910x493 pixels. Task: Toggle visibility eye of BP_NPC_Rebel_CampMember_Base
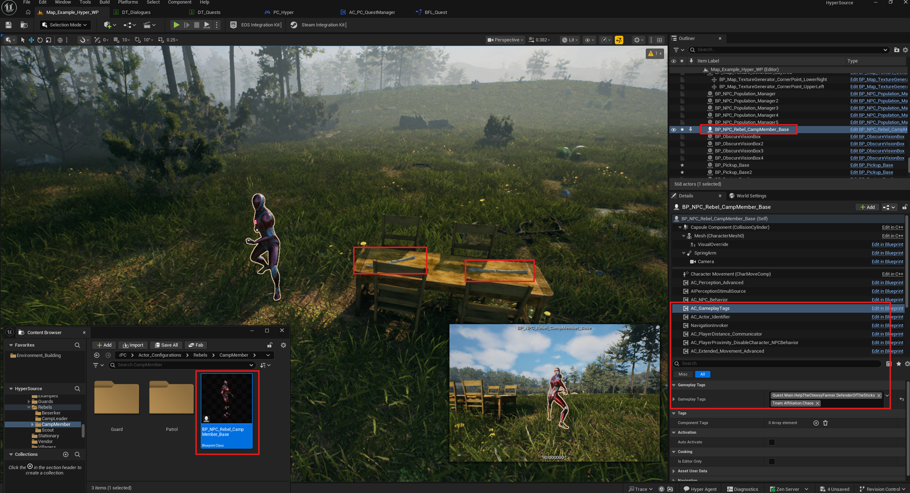coord(673,129)
